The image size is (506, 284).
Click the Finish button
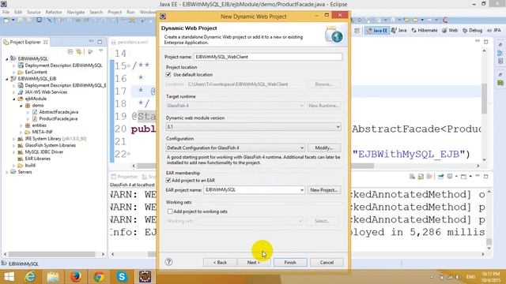coord(290,263)
